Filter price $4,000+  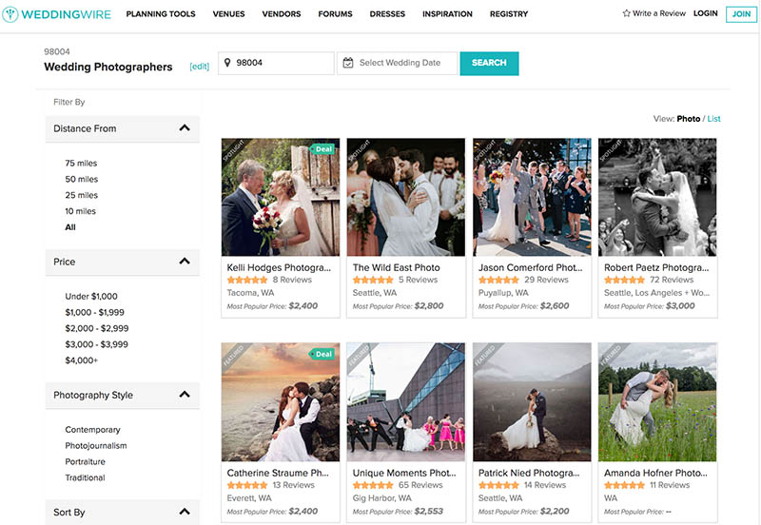pos(82,360)
